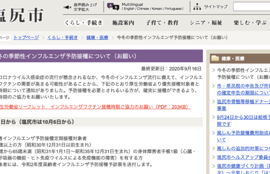Open 音声読み上げ 文字拡大 link
270x174 pixels.
tap(85, 7)
